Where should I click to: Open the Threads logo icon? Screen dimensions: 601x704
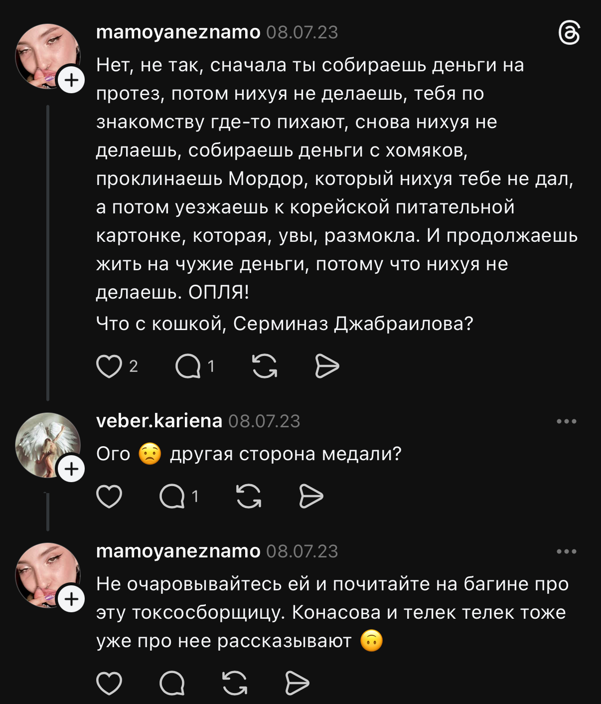click(x=569, y=33)
